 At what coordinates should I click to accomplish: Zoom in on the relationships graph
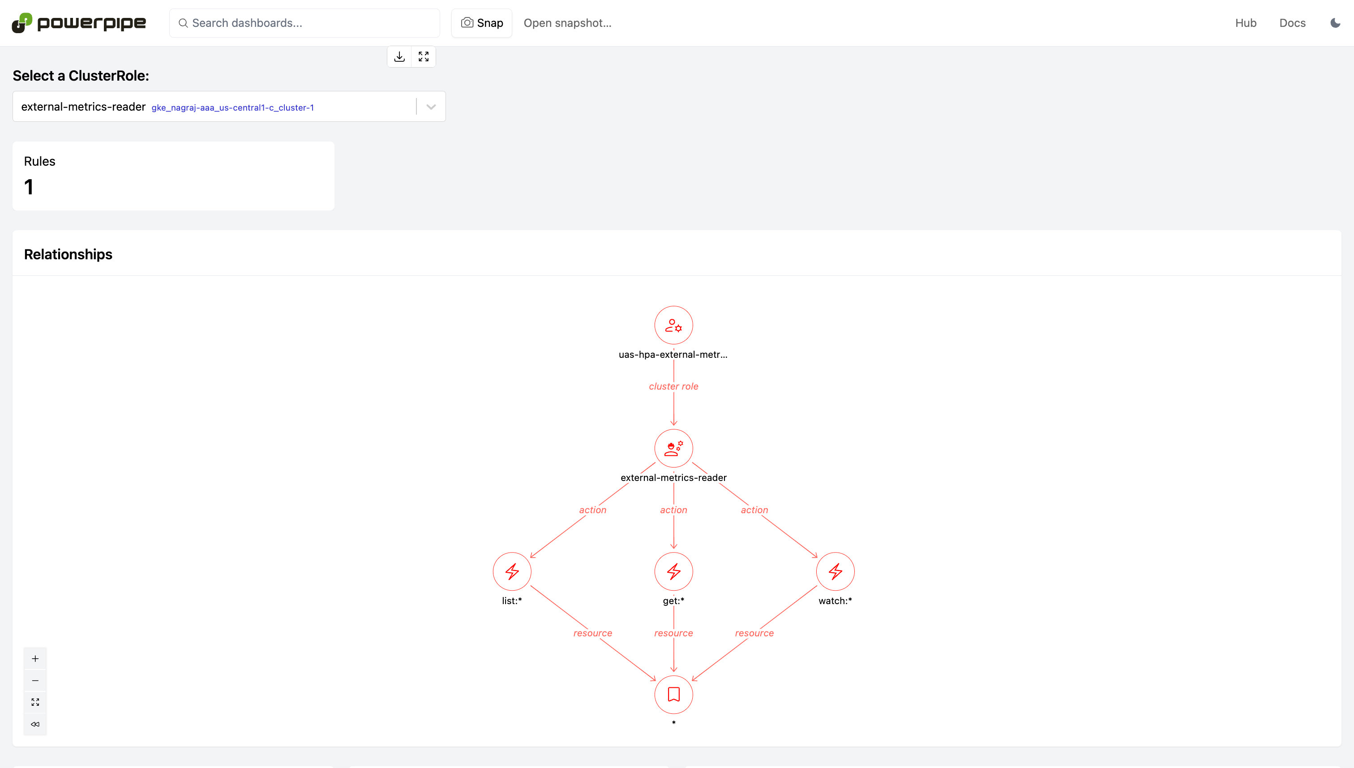(x=35, y=658)
